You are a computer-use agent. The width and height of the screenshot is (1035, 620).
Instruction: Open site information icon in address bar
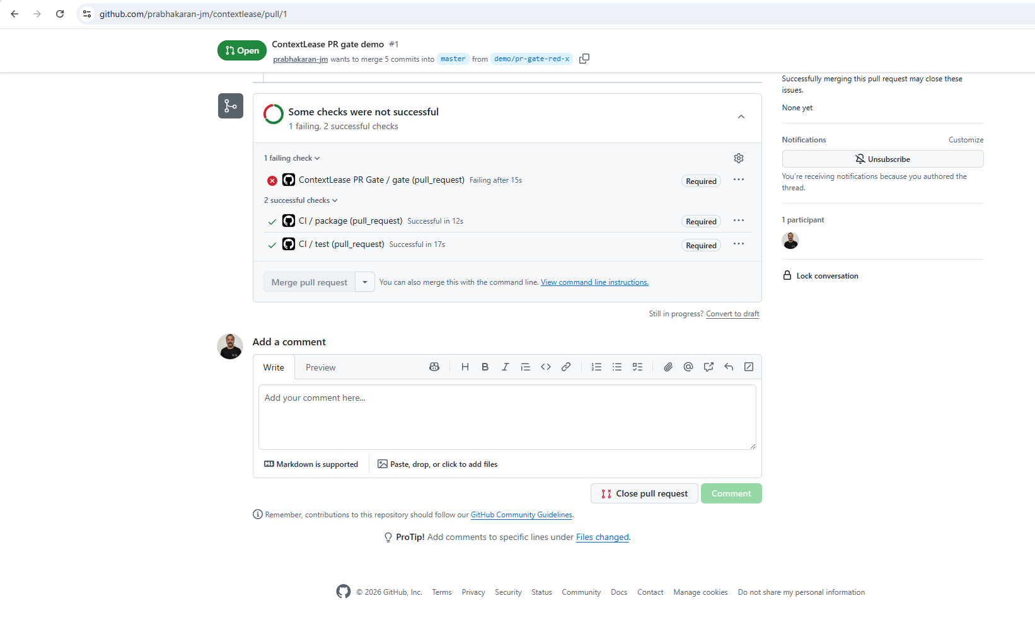[x=87, y=14]
